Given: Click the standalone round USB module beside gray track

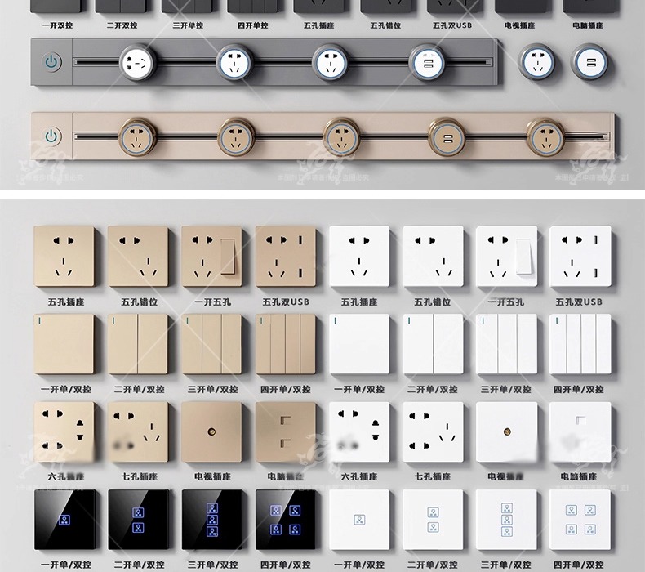Looking at the screenshot, I should pyautogui.click(x=590, y=62).
